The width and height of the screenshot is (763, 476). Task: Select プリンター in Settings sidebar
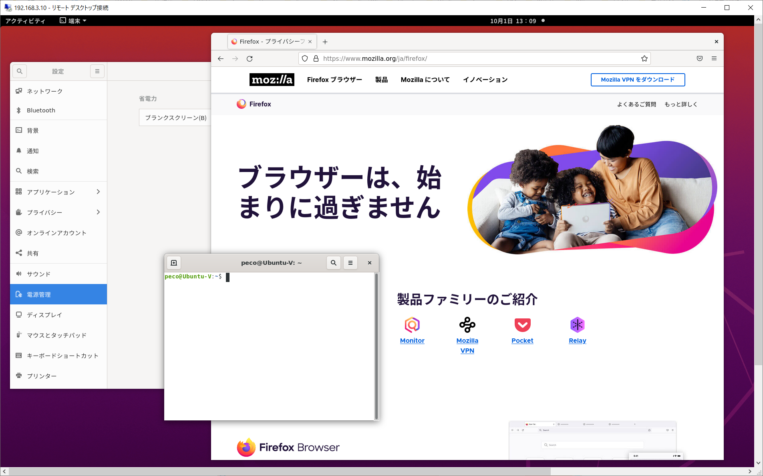point(58,376)
